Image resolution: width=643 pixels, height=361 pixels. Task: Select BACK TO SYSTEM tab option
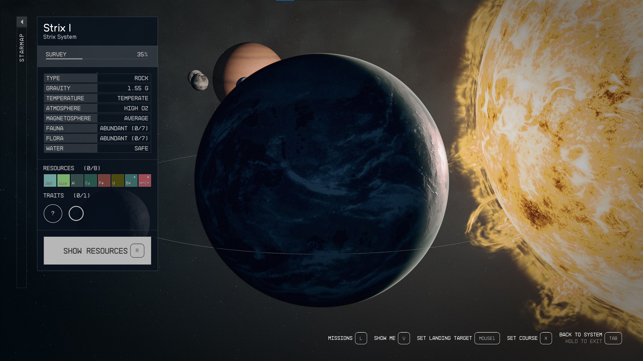point(613,338)
